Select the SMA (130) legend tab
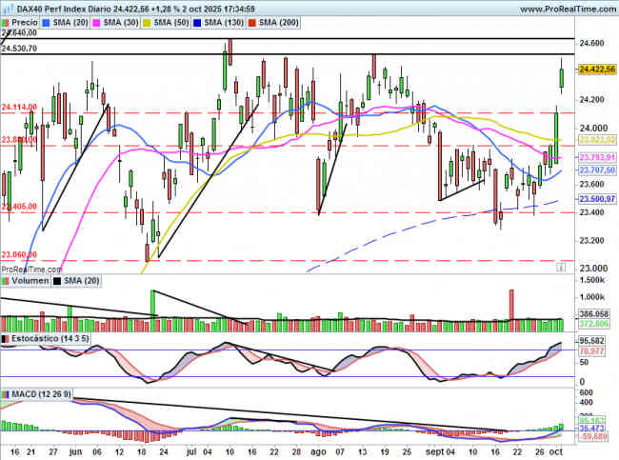The width and height of the screenshot is (619, 460). point(225,21)
